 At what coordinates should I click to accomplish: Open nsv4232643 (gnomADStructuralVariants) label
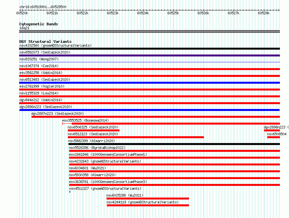tap(105, 161)
